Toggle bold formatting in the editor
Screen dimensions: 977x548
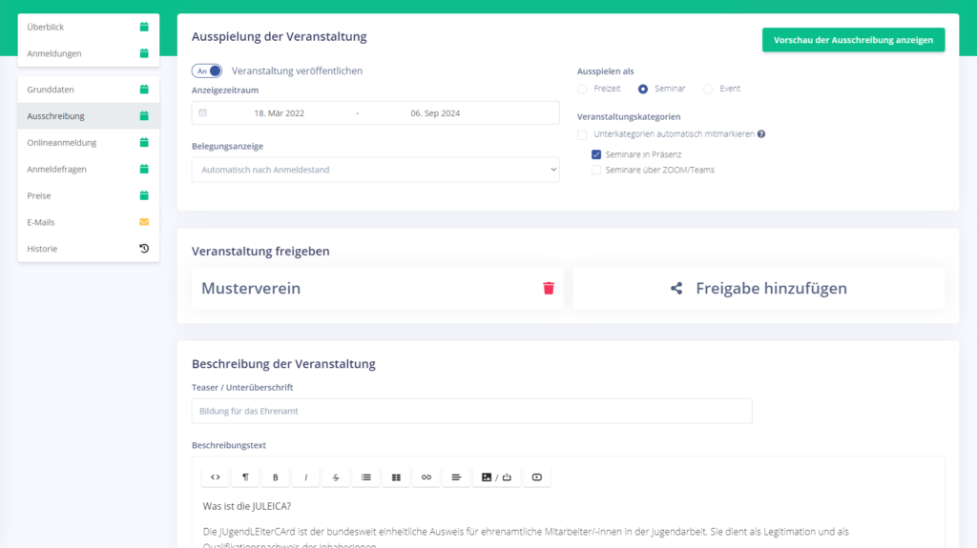(x=276, y=477)
